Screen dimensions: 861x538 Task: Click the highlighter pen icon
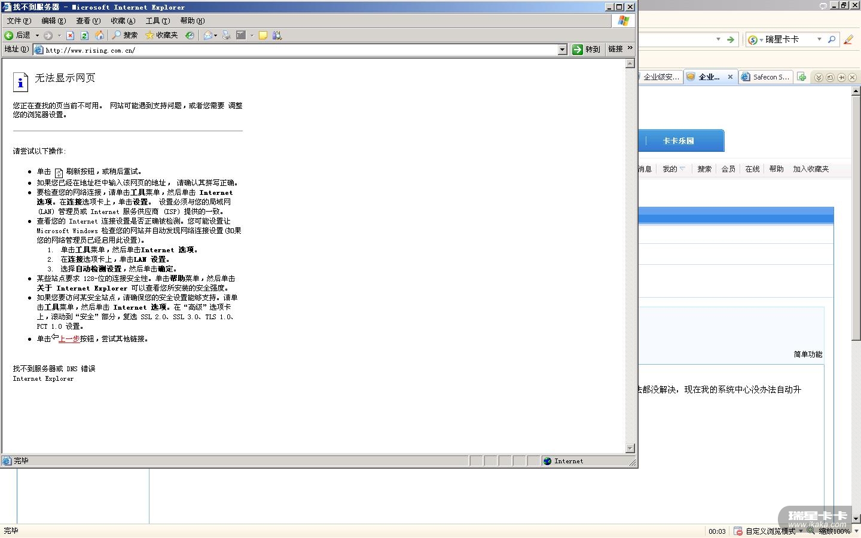coord(848,39)
